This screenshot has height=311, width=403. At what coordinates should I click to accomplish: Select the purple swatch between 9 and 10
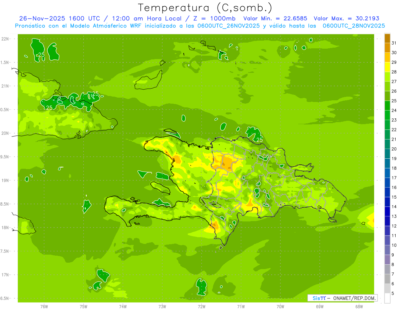coord(387,250)
